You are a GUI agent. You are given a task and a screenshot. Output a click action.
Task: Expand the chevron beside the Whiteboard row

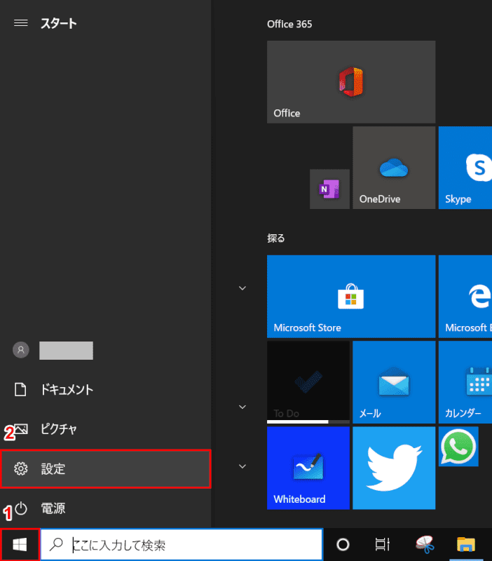pos(242,466)
